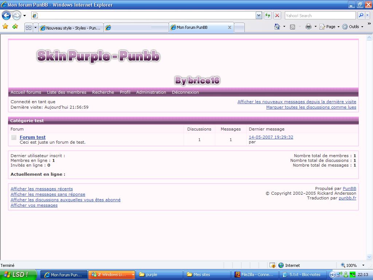
Task: Expand the address bar history dropdown
Action: [x=259, y=15]
